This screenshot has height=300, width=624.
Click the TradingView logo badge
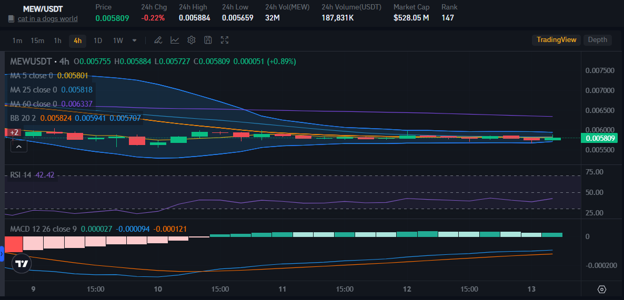[x=22, y=263]
